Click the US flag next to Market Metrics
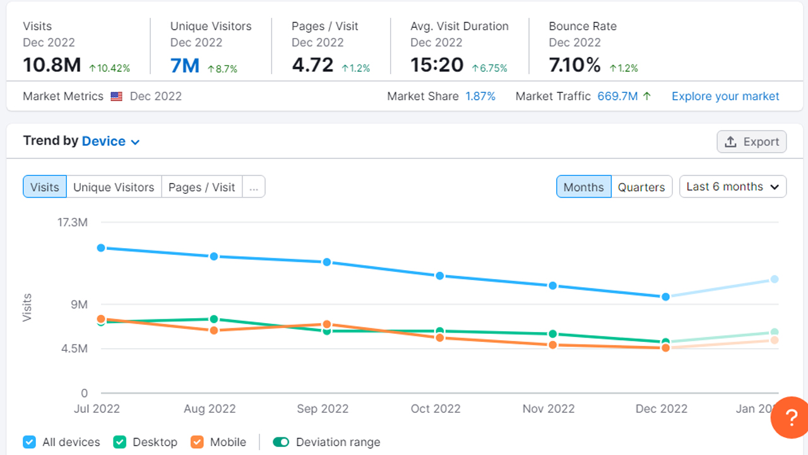Viewport: 808px width, 455px height. (116, 97)
